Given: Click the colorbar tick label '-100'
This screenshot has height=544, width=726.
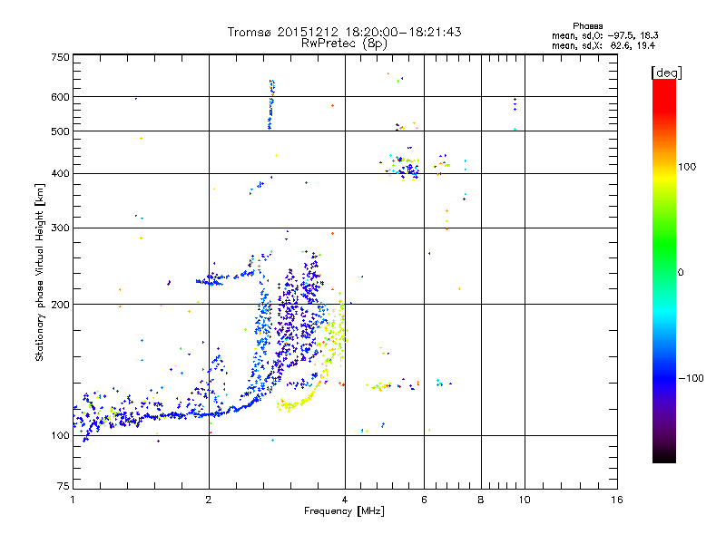Looking at the screenshot, I should (691, 378).
